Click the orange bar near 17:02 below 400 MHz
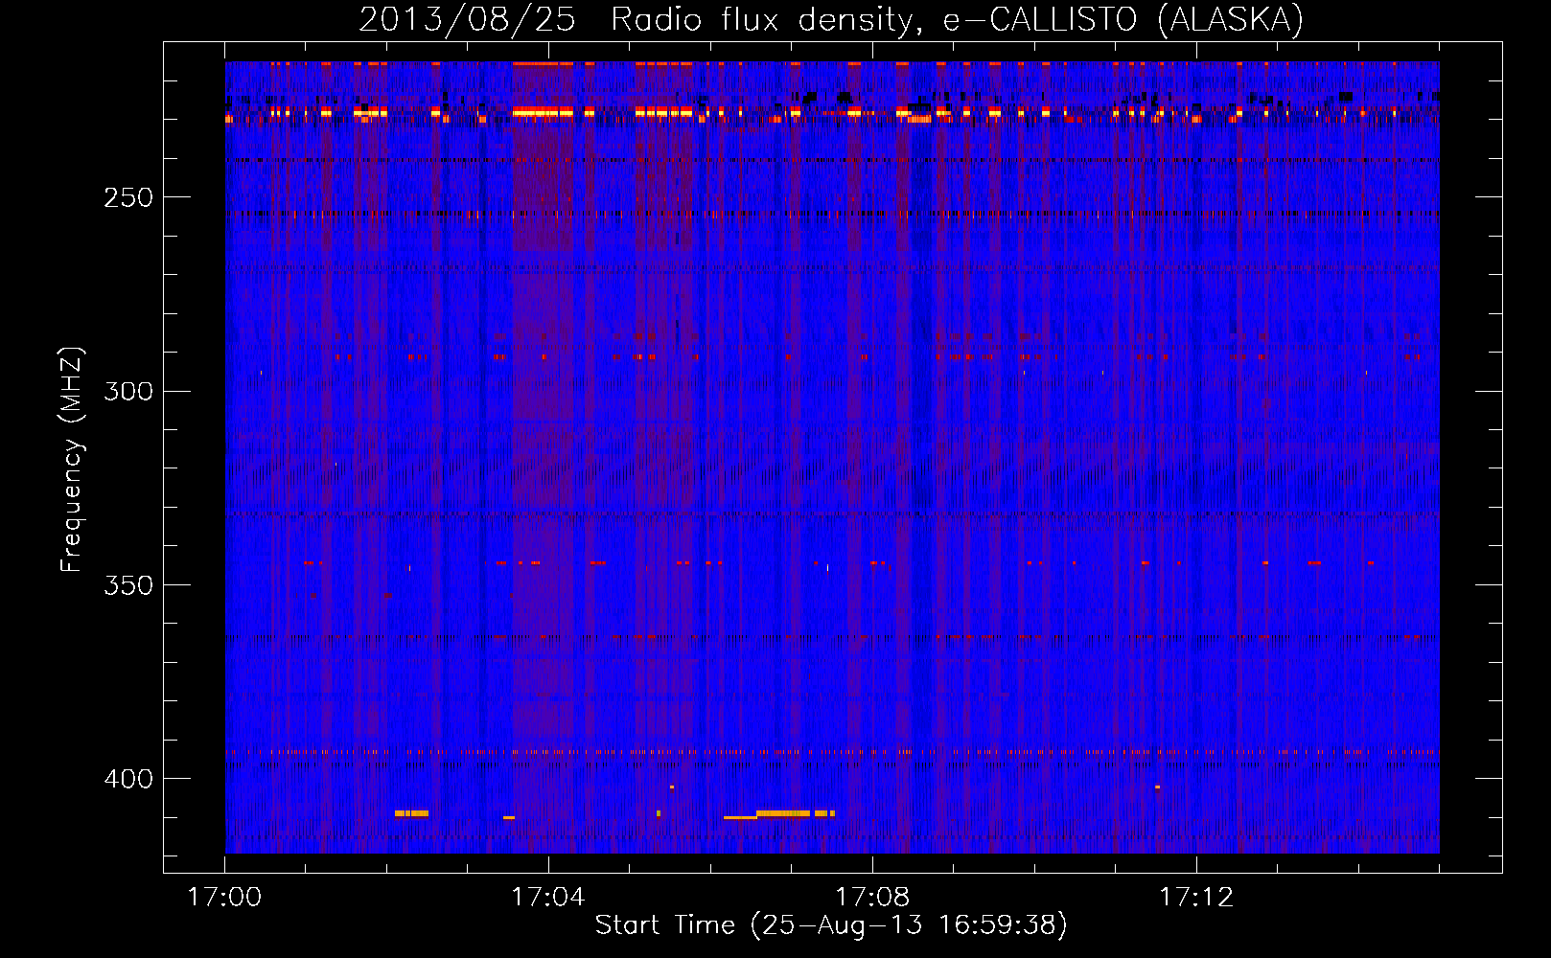This screenshot has height=958, width=1551. click(412, 813)
